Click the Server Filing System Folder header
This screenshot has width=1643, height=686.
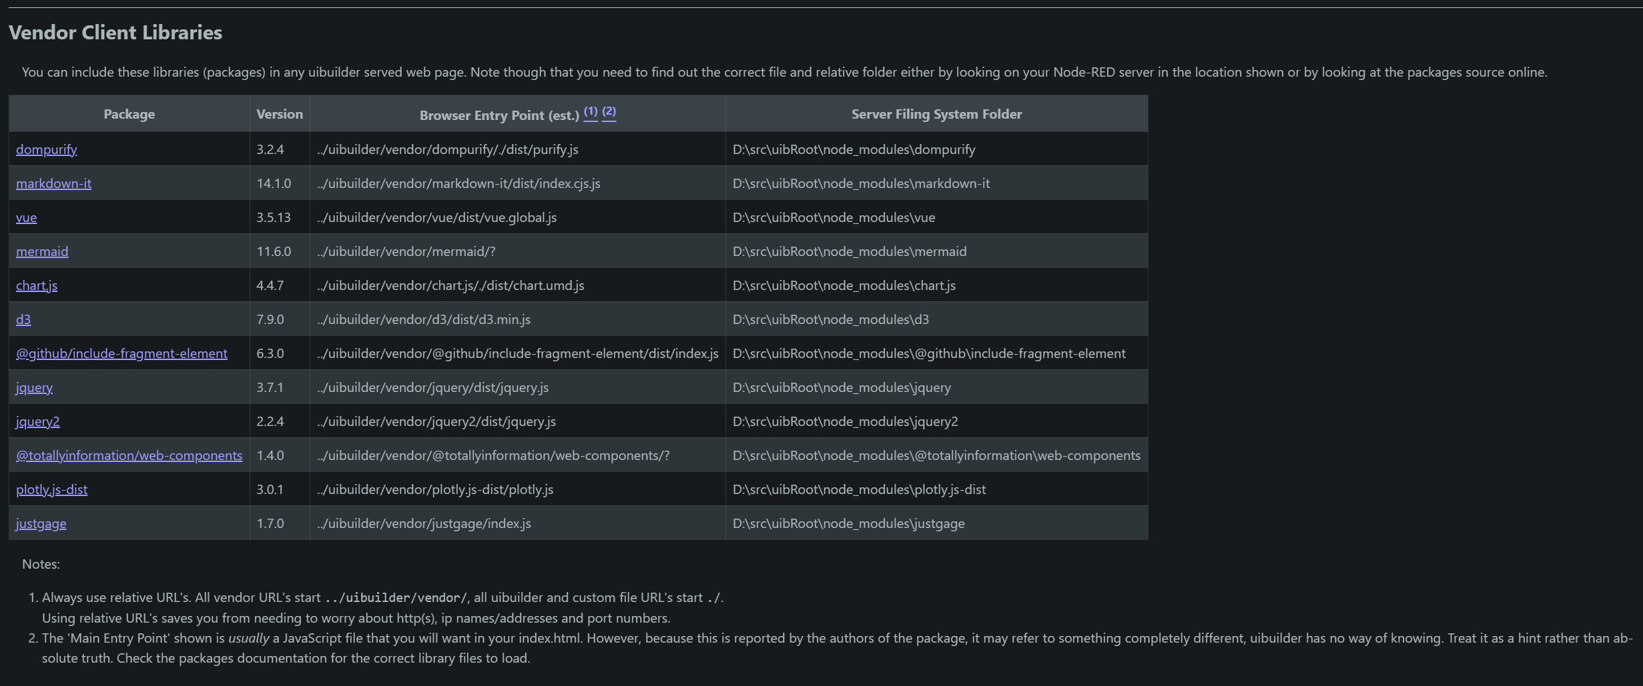(x=936, y=114)
